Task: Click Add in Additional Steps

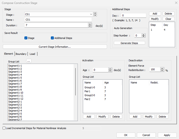Action: tap(155, 14)
